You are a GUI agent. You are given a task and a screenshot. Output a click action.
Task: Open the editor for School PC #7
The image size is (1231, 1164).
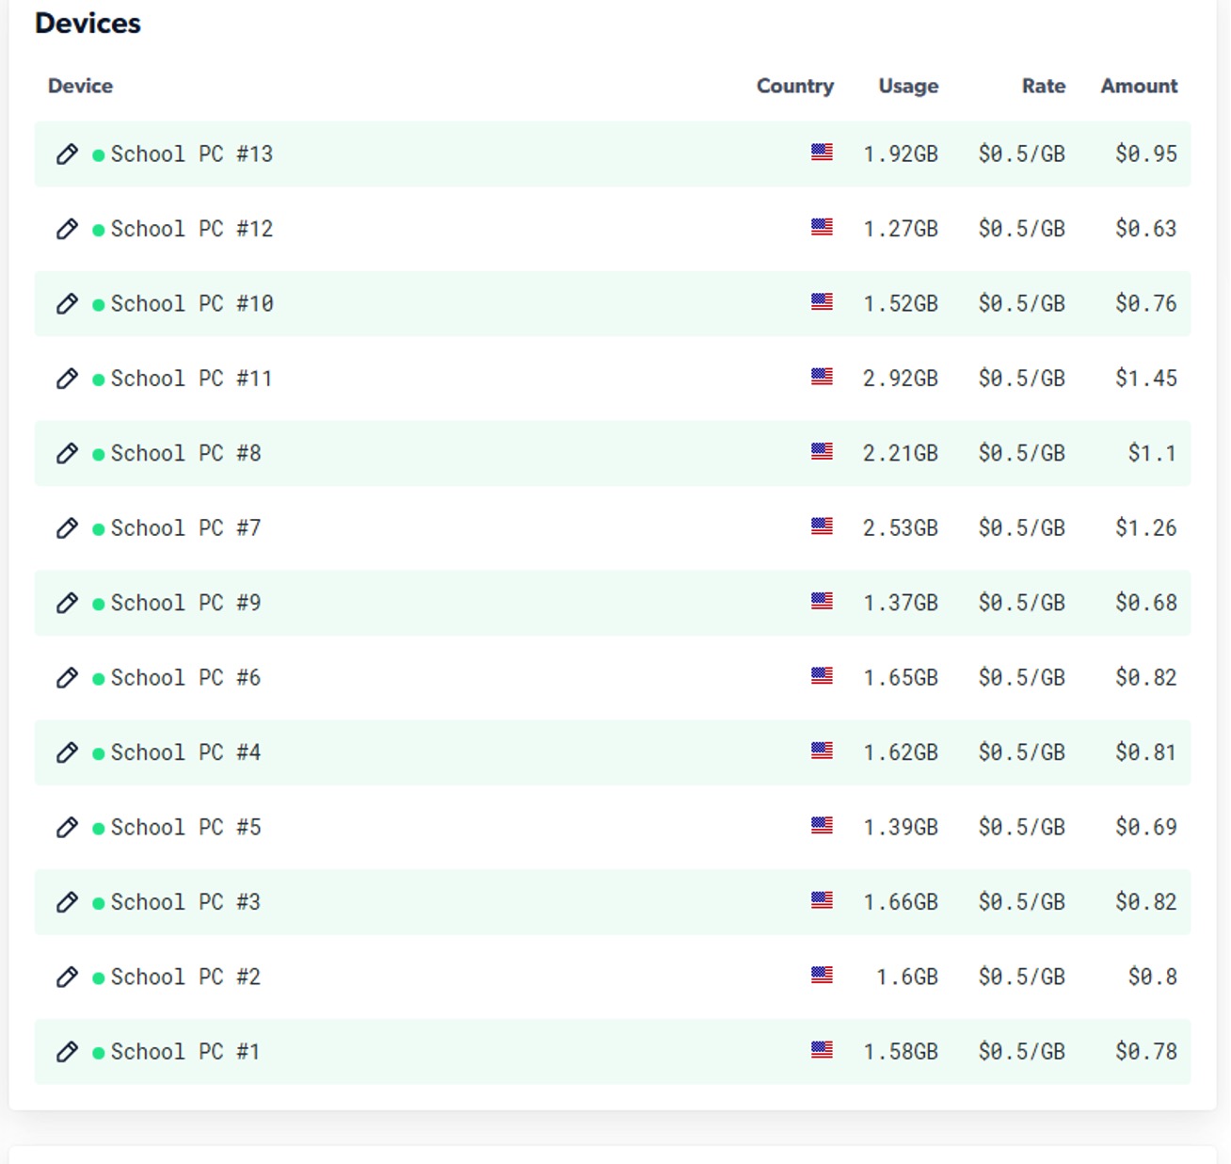click(x=67, y=528)
